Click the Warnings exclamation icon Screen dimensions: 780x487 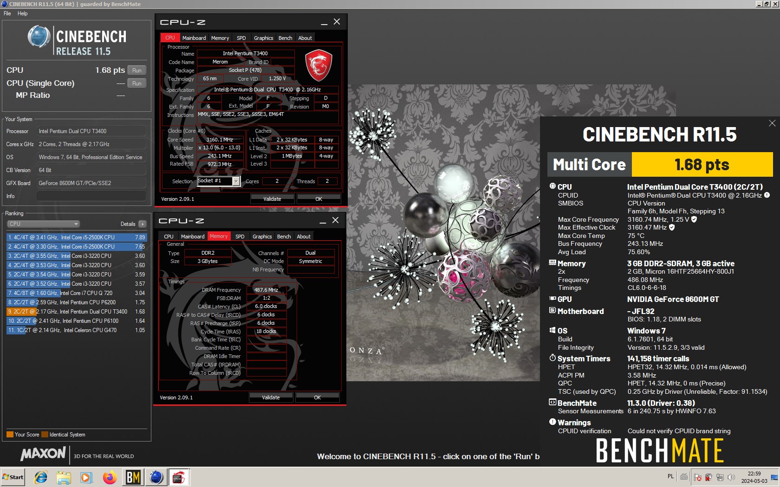tap(552, 422)
